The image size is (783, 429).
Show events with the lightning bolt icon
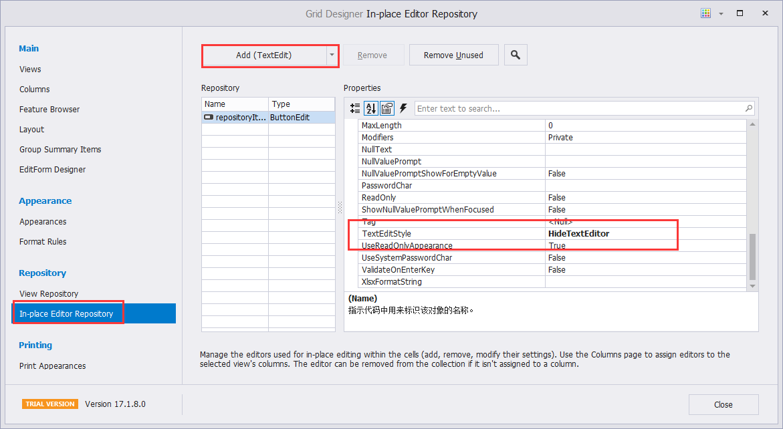(x=403, y=108)
